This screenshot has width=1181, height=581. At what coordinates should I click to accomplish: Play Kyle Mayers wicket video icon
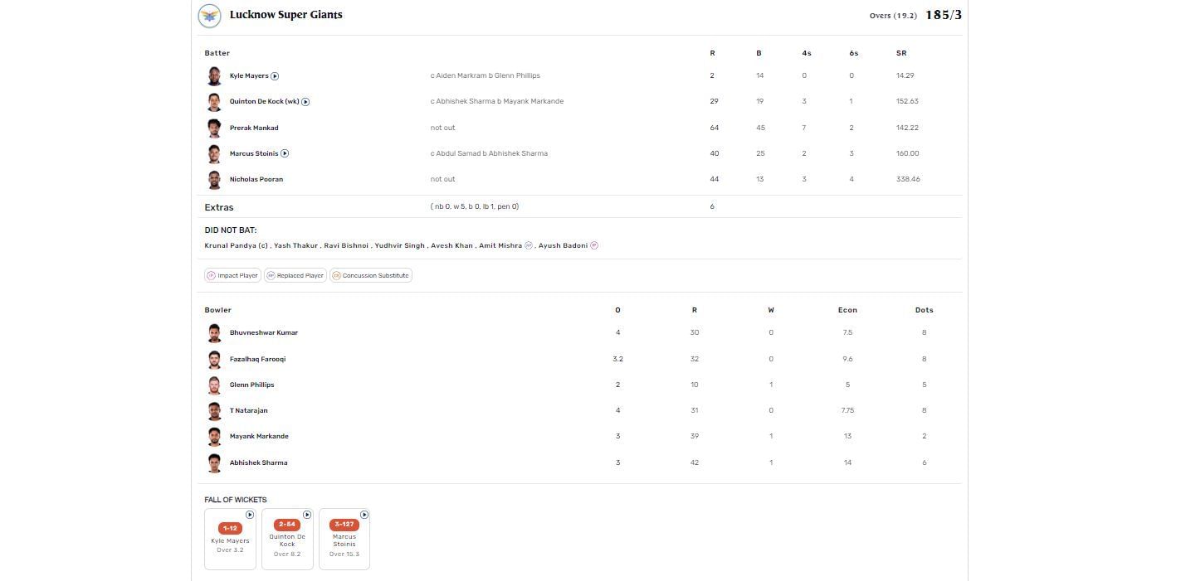pyautogui.click(x=275, y=76)
